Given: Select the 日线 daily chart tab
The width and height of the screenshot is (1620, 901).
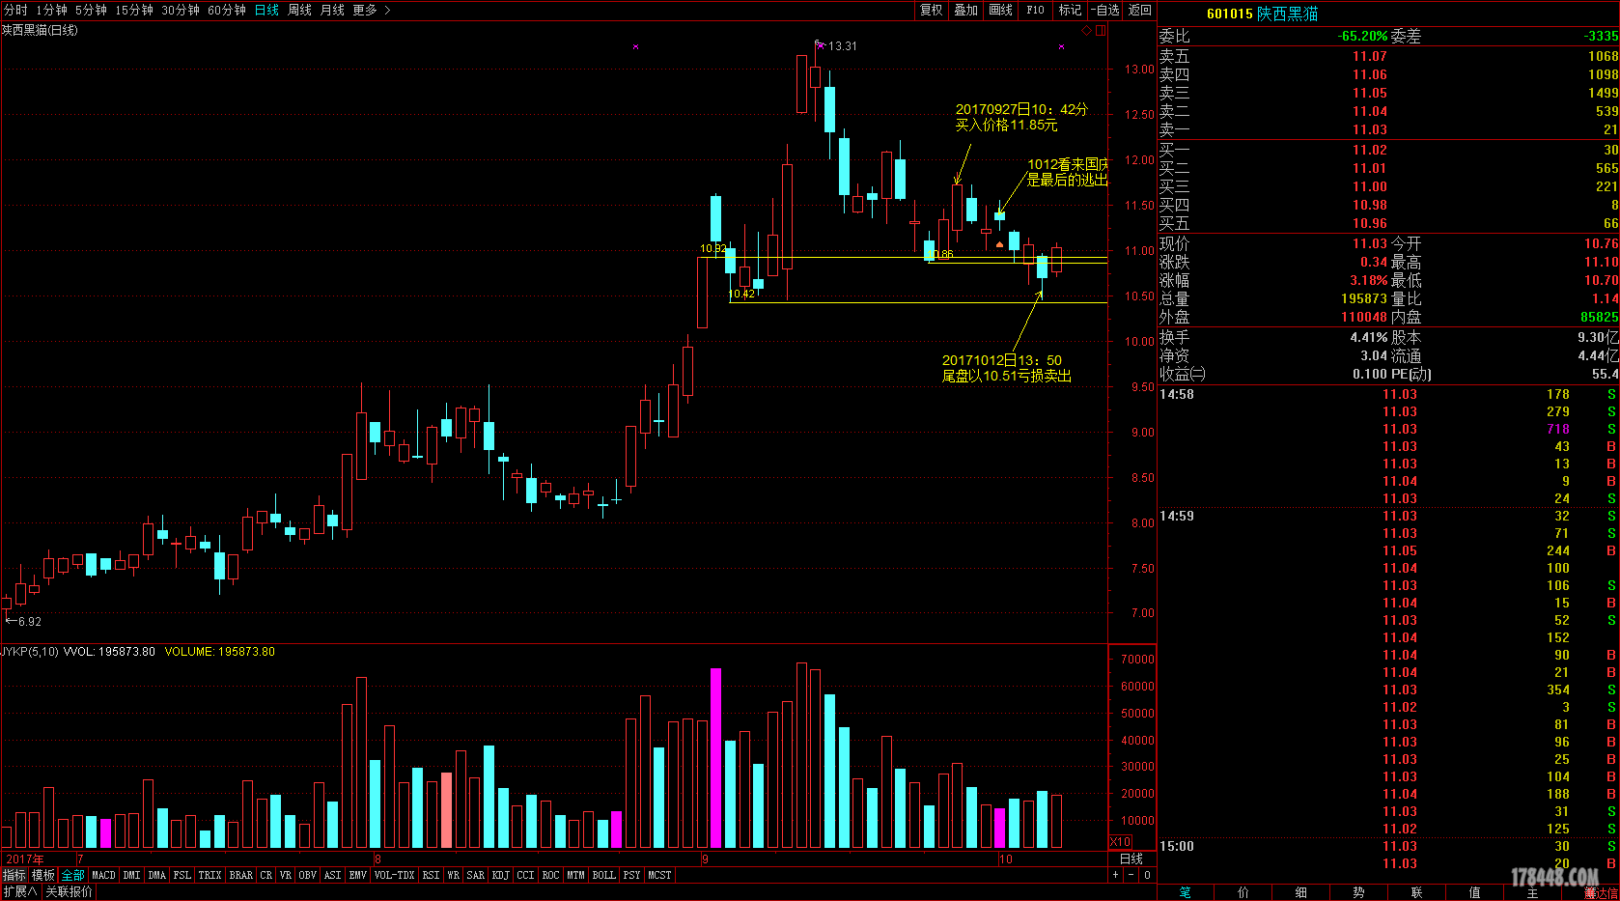Looking at the screenshot, I should coord(266,10).
